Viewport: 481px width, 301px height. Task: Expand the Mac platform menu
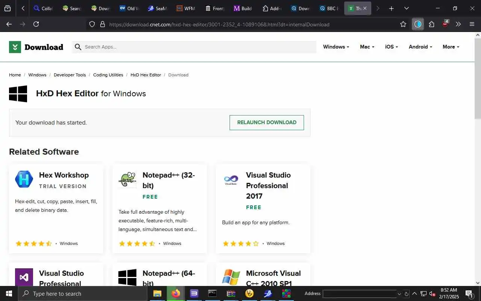[x=367, y=47]
